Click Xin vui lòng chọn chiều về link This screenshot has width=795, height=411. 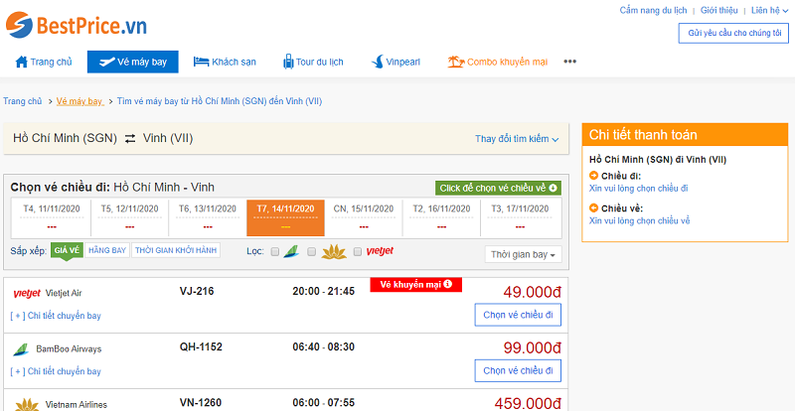click(x=639, y=220)
